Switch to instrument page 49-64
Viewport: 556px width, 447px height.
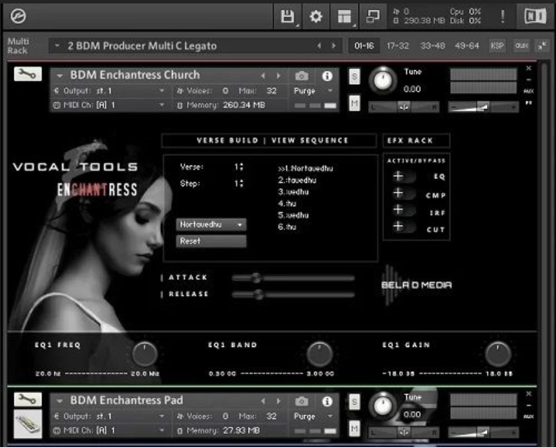(467, 46)
